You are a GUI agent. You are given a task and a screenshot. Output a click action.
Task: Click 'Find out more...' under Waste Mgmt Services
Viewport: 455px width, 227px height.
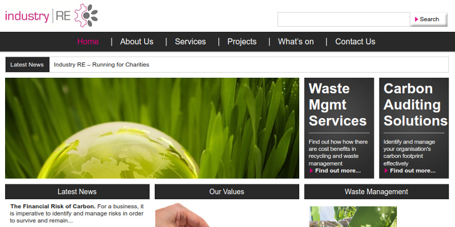tap(338, 171)
